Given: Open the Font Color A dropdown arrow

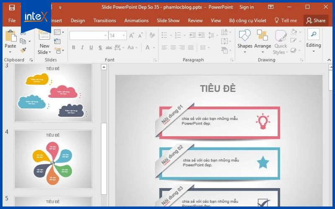Looking at the screenshot, I should (154, 48).
